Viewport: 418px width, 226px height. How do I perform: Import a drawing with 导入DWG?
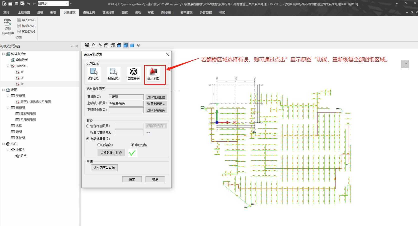pyautogui.click(x=26, y=20)
